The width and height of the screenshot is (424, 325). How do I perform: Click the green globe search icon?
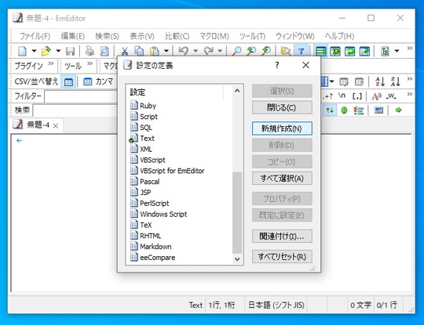click(344, 110)
